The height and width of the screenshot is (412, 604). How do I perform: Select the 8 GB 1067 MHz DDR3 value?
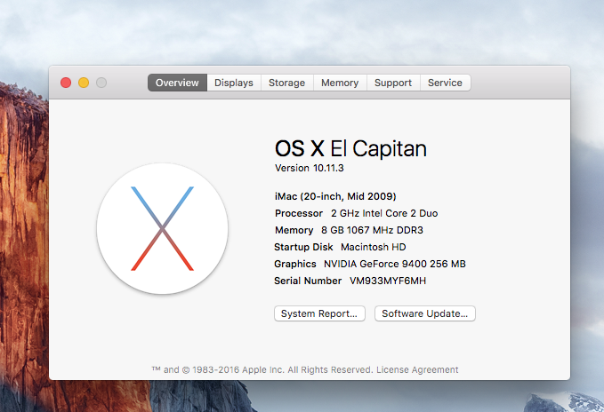pyautogui.click(x=372, y=230)
